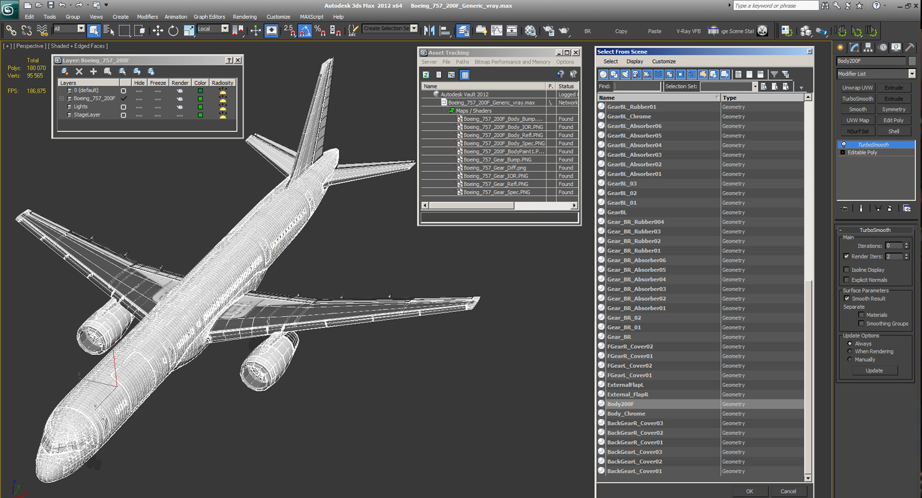Click green color swatch for Lights layer

click(200, 106)
